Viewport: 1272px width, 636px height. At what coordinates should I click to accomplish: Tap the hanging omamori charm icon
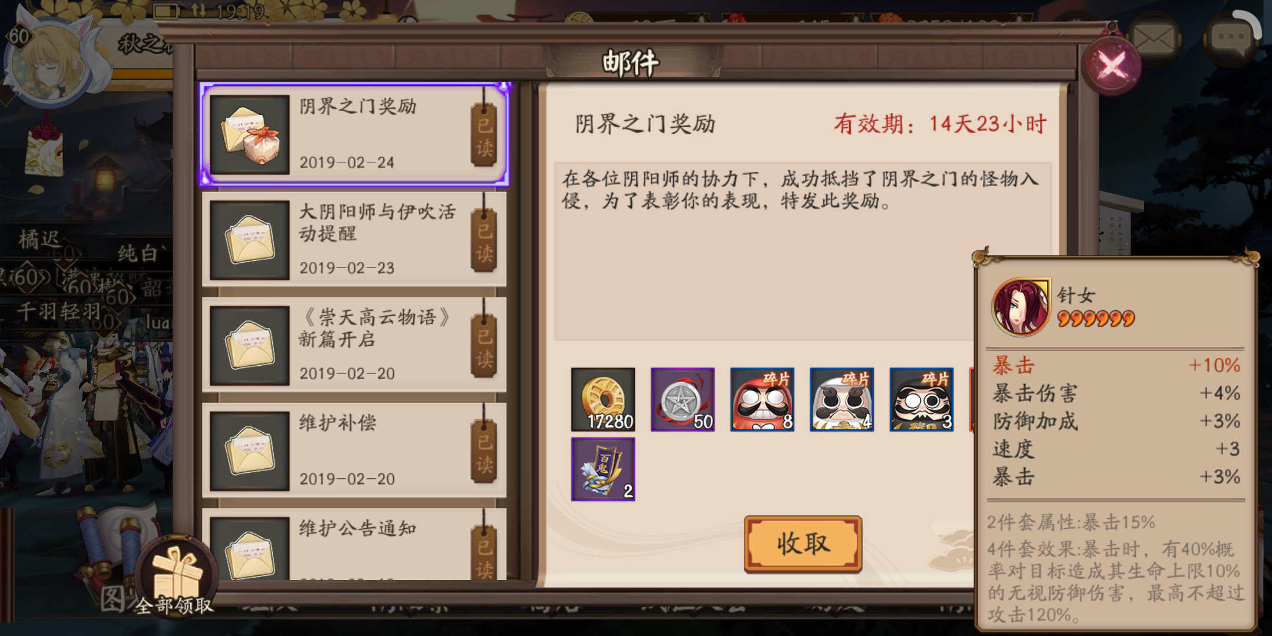(x=44, y=146)
